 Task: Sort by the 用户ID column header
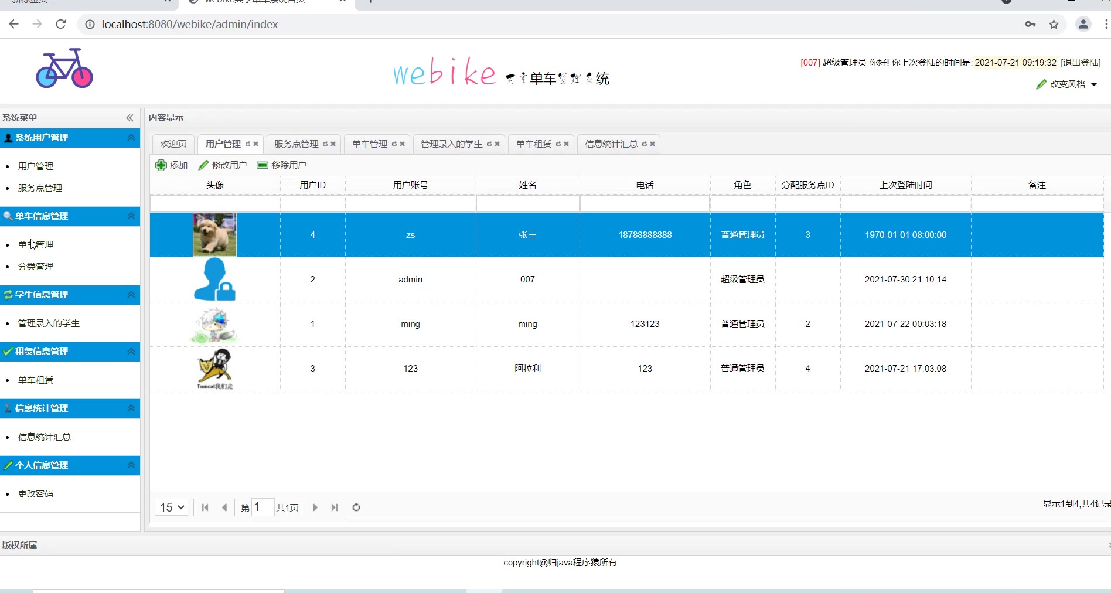(313, 185)
